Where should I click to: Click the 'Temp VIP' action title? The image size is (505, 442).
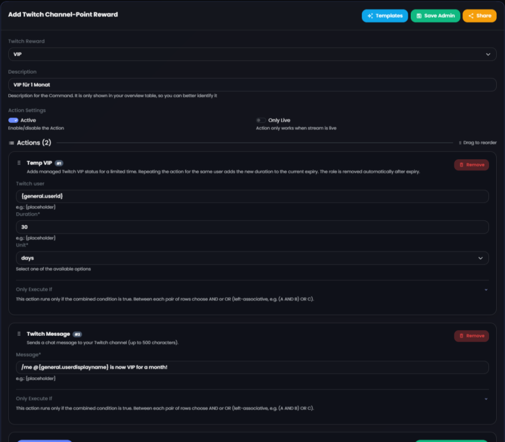(x=39, y=163)
